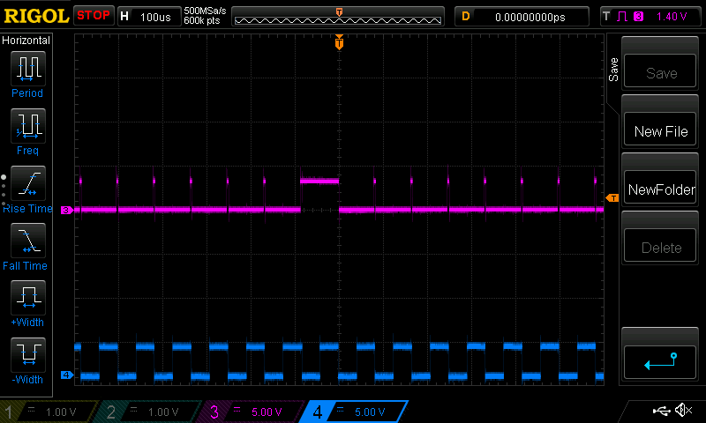Image resolution: width=706 pixels, height=423 pixels.
Task: Click the 100us horizontal timebase value
Action: click(x=155, y=17)
